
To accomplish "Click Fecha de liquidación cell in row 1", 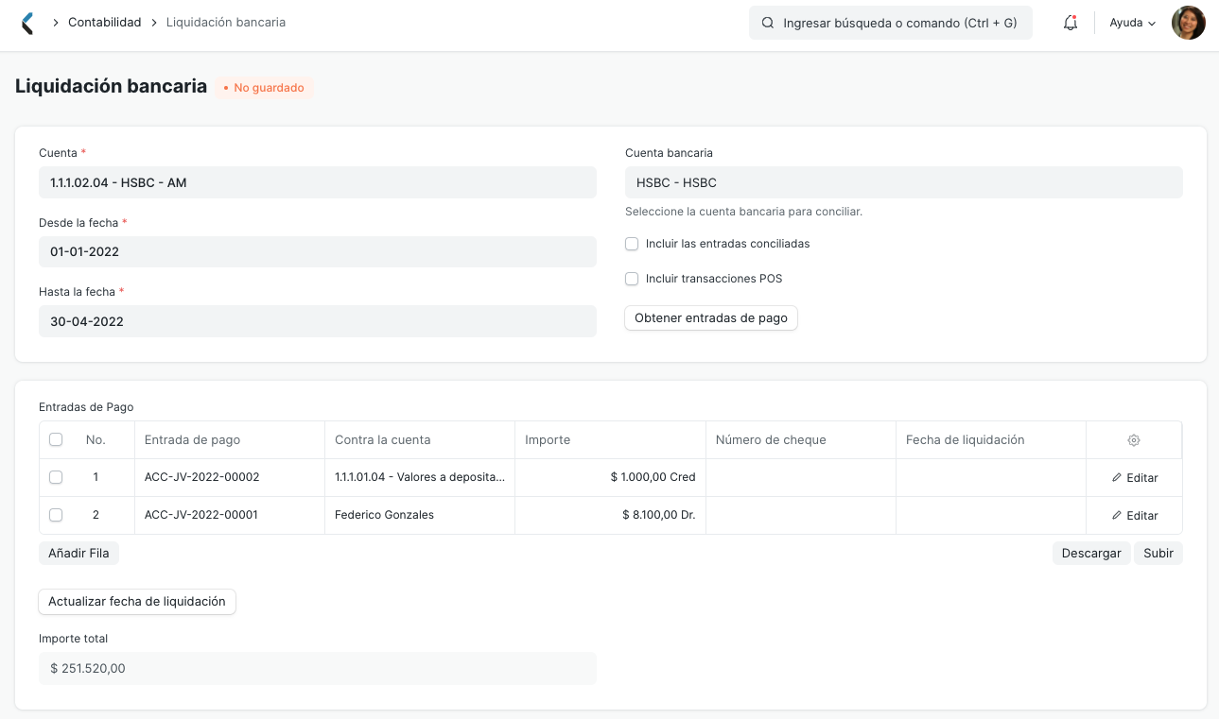I will click(x=991, y=478).
